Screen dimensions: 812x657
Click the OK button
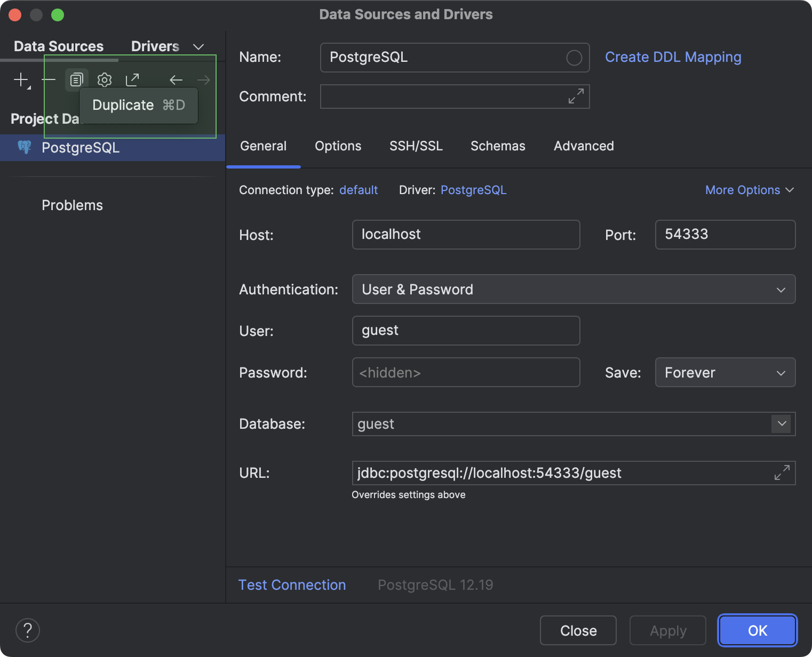[x=757, y=630]
